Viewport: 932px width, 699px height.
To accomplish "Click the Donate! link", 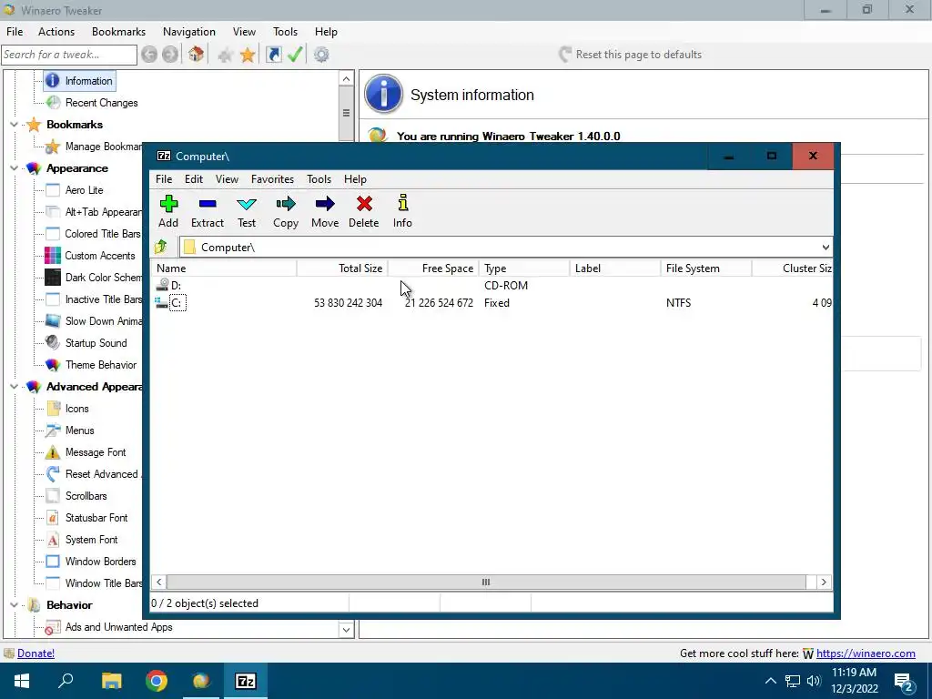I will [x=35, y=653].
